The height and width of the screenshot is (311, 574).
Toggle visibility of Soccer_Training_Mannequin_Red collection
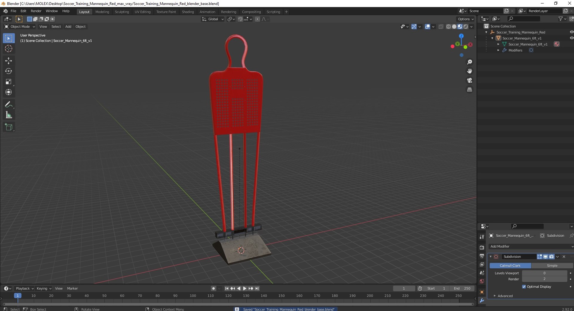click(x=571, y=32)
